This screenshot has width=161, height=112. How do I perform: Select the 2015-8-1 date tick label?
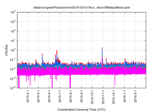pos(71,97)
